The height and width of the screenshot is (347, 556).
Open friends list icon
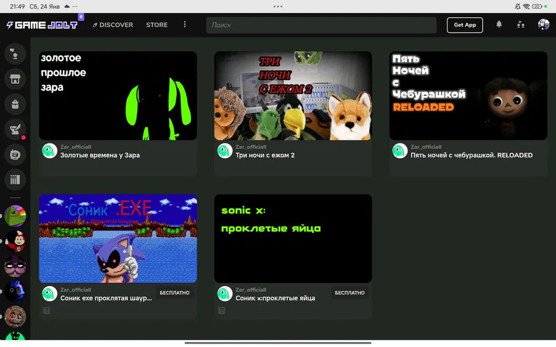tap(521, 25)
